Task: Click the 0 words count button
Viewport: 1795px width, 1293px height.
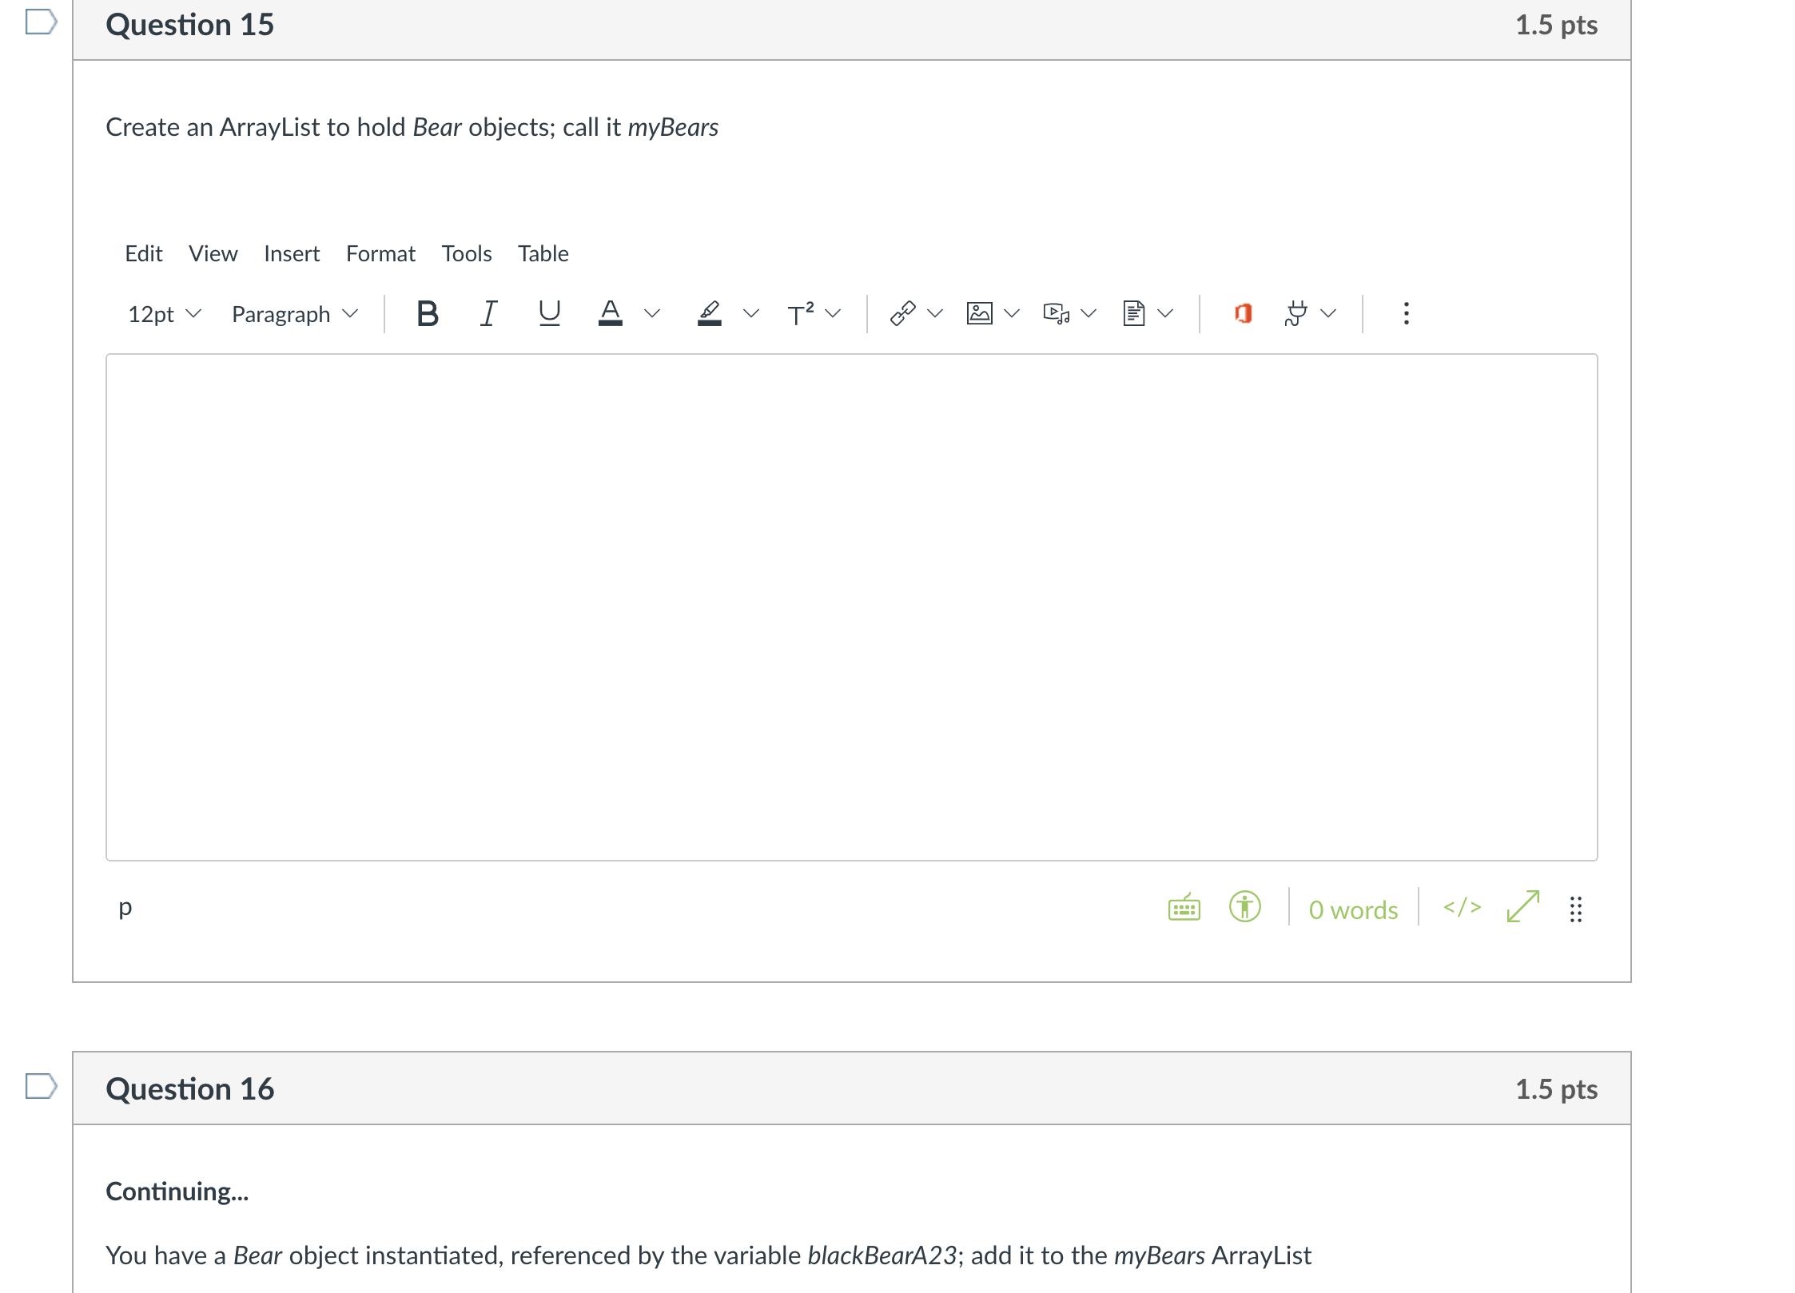Action: (x=1353, y=909)
